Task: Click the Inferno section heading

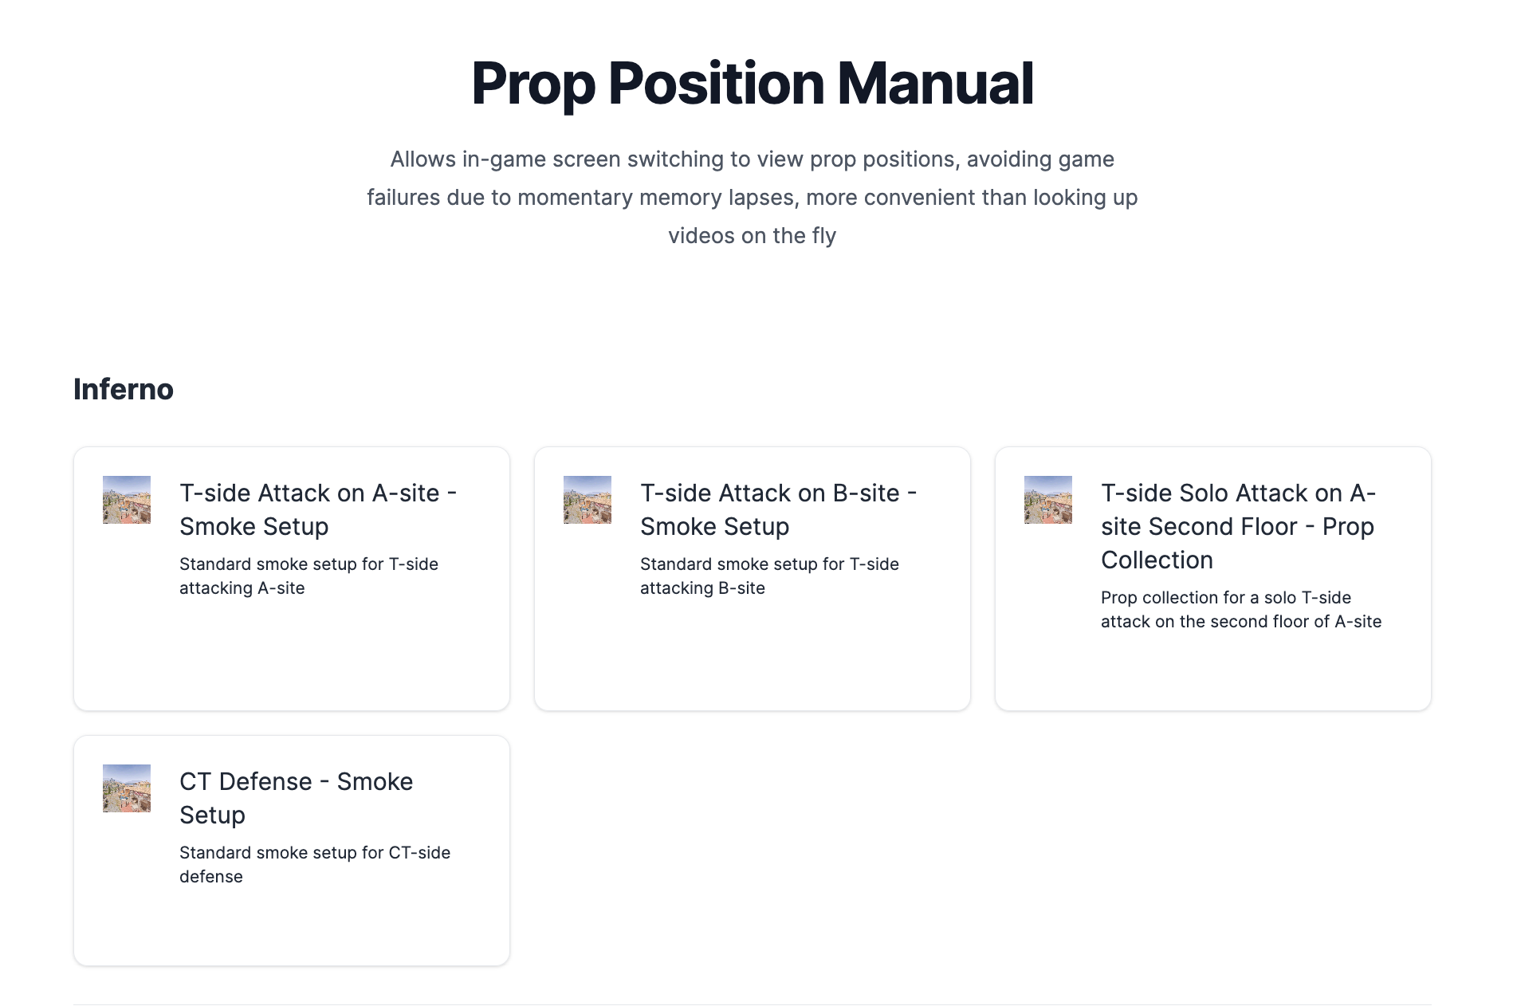Action: point(124,389)
